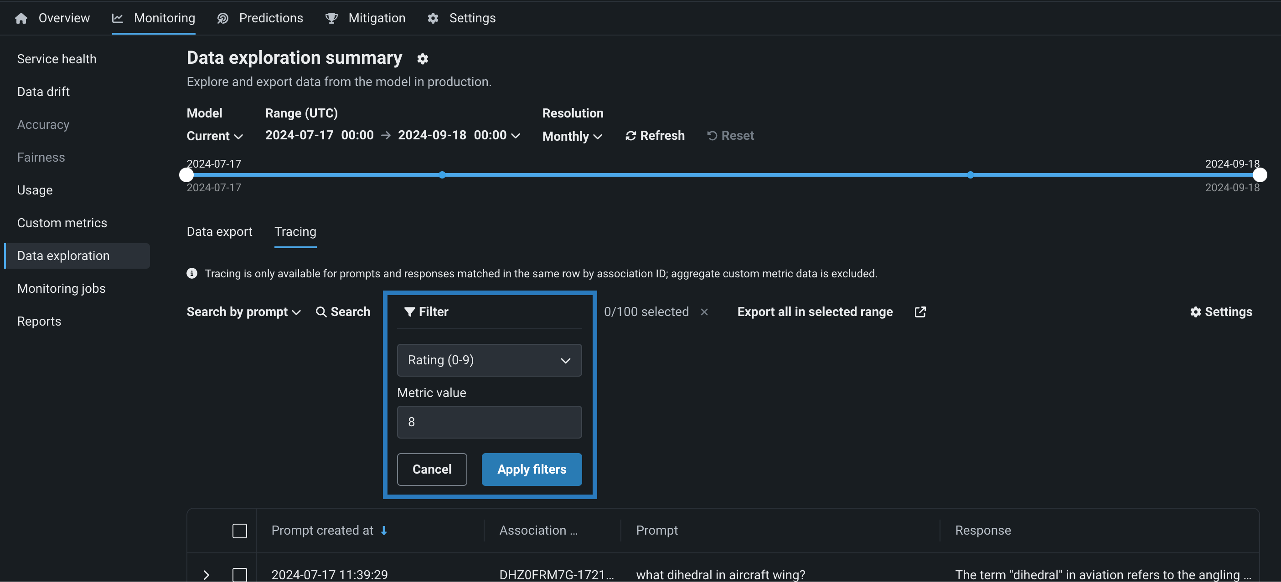
Task: Click the Apply filters button
Action: point(531,469)
